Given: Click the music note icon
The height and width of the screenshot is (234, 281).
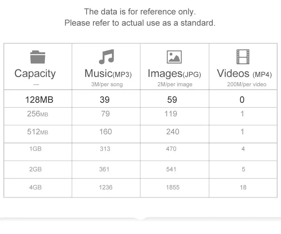Looking at the screenshot, I should coord(106,57).
